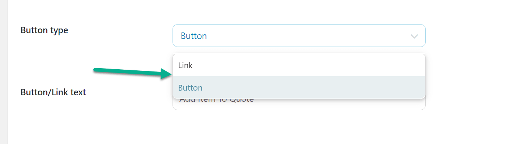Click blank area below Button/Link text field

click(x=299, y=126)
